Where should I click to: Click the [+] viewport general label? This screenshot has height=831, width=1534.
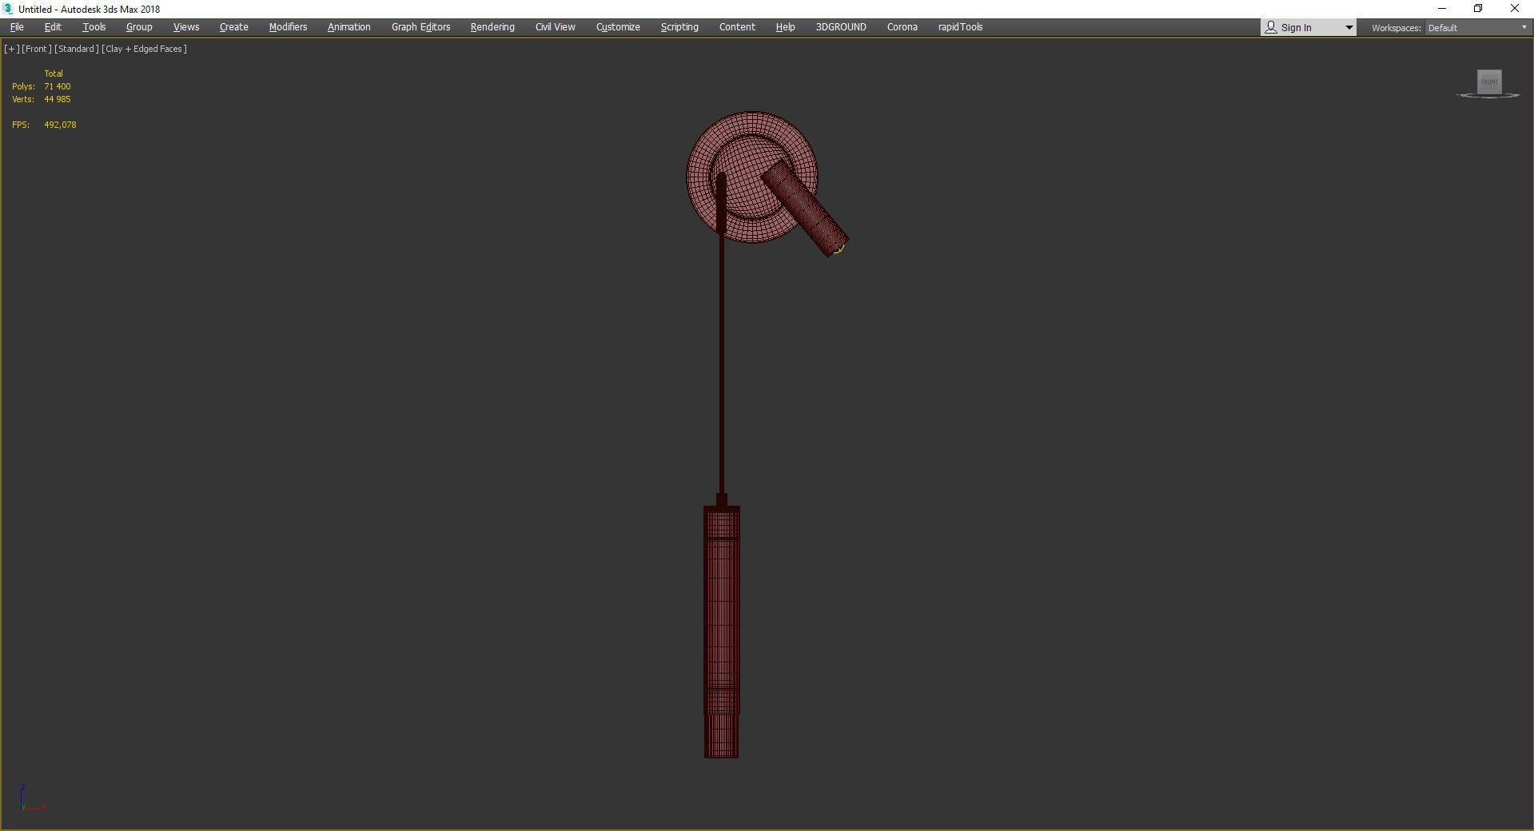(12, 49)
